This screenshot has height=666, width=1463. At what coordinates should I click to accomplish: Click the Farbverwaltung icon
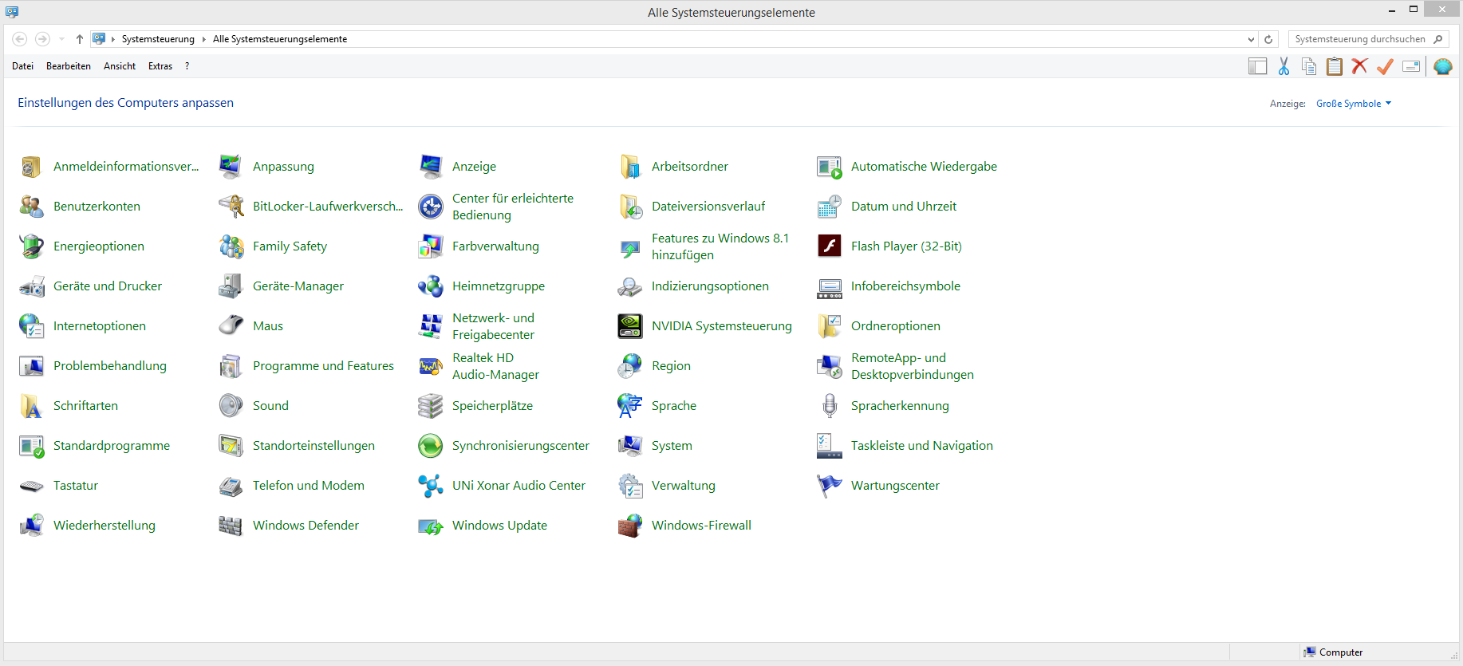(430, 246)
